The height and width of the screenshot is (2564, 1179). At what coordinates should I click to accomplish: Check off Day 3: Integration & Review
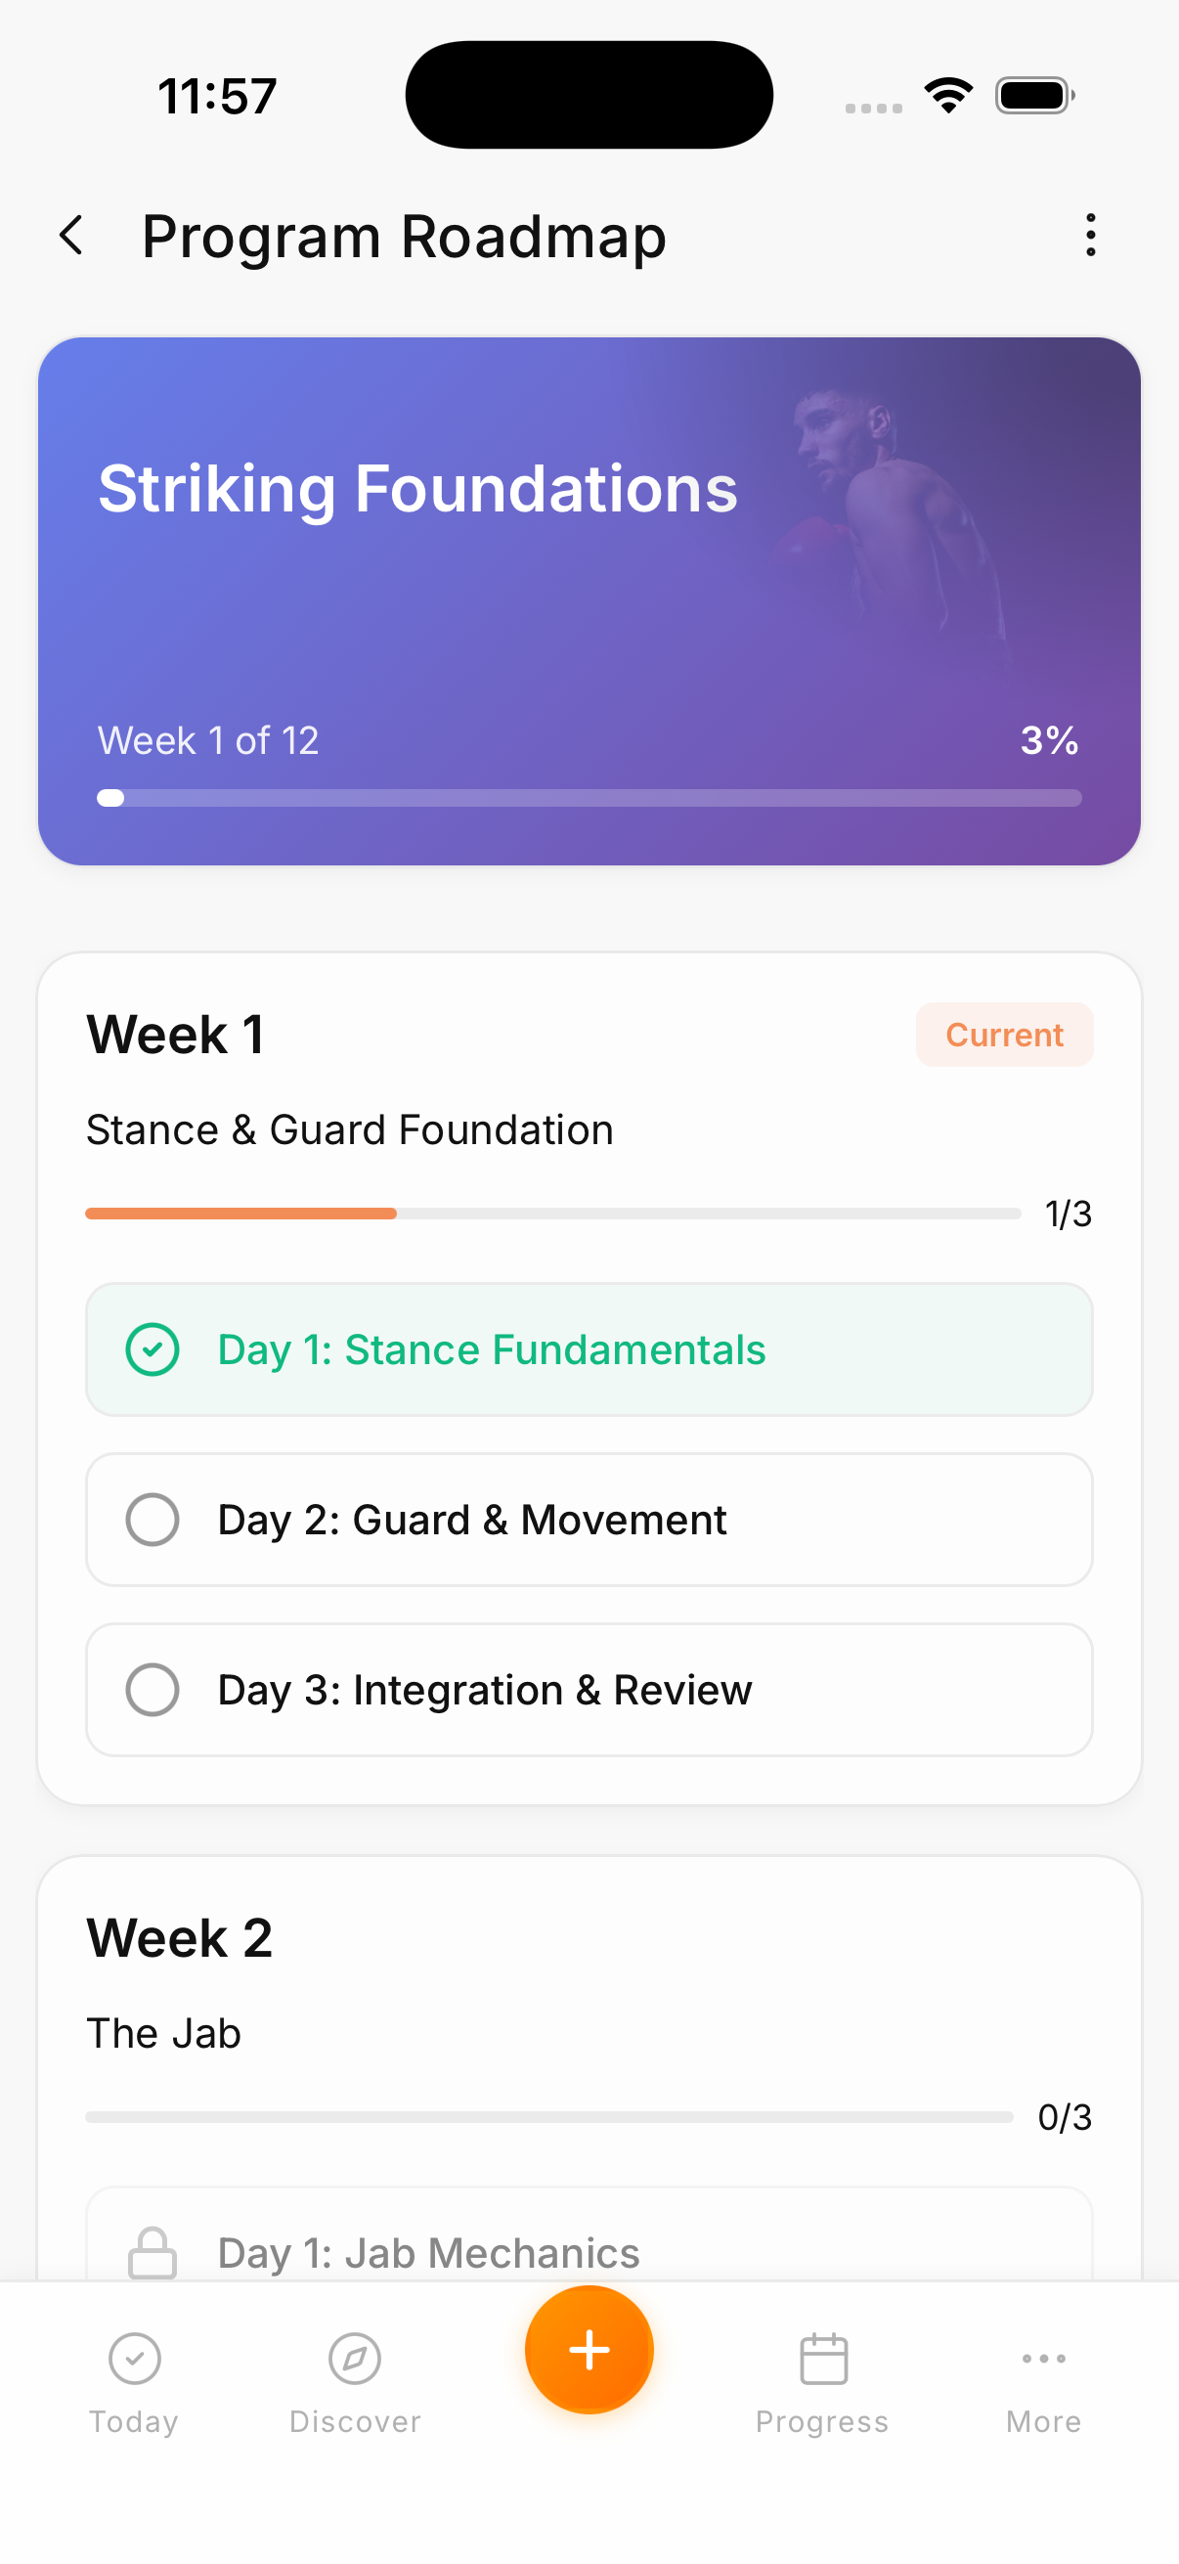pos(153,1689)
